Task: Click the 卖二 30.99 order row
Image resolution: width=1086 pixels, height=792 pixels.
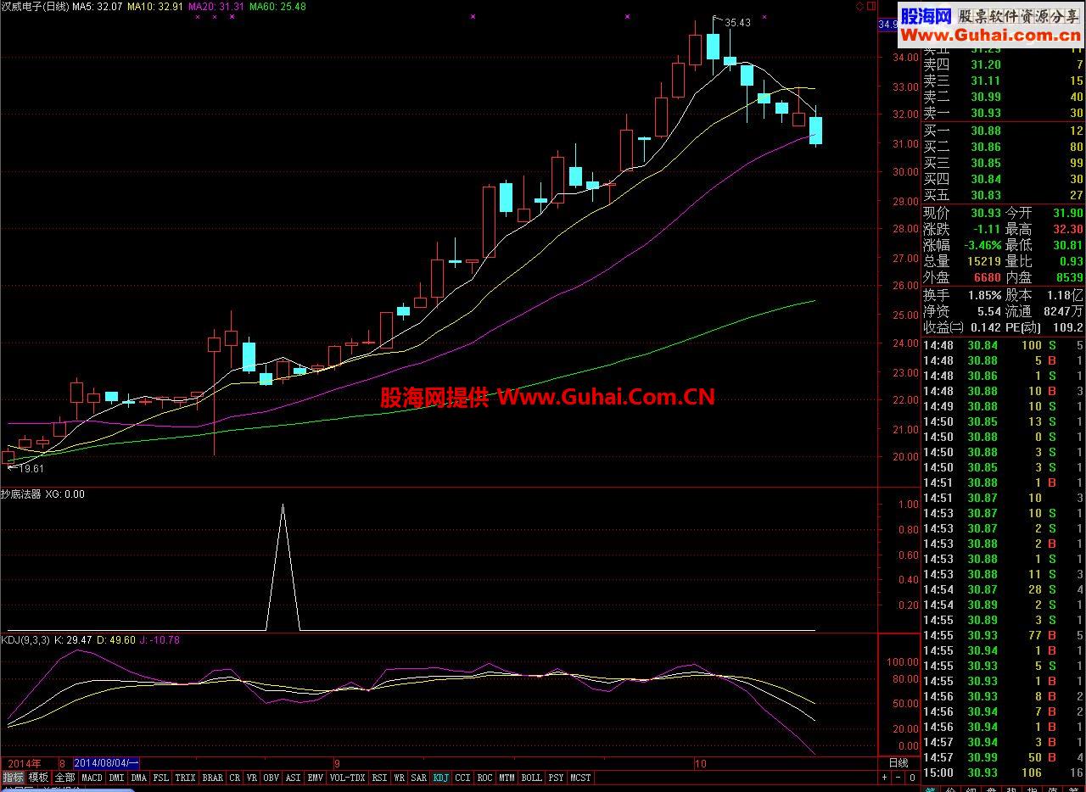Action: point(1003,97)
